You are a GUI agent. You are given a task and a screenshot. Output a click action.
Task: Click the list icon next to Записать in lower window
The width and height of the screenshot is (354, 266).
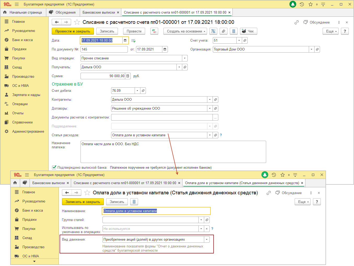134,202
